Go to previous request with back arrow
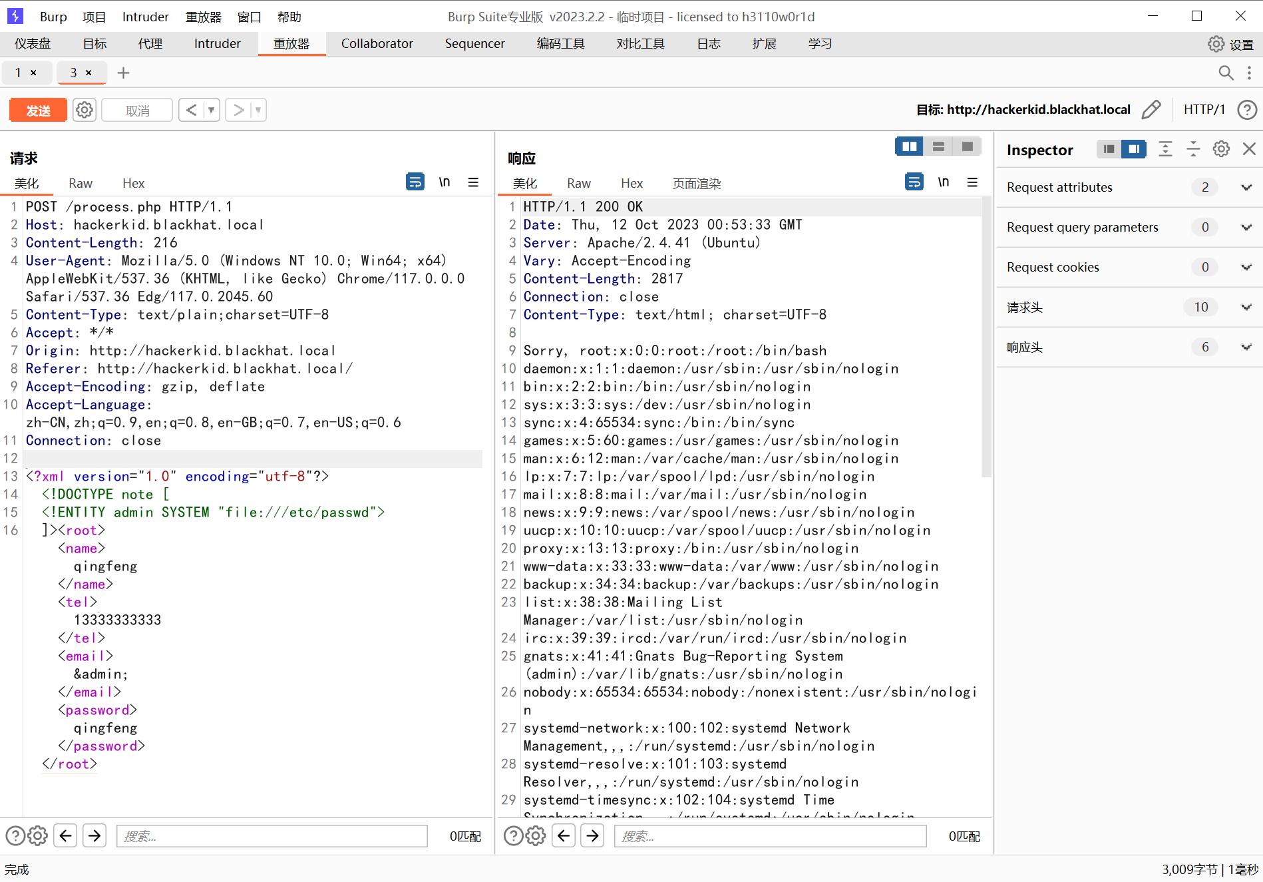This screenshot has height=882, width=1263. 191,110
